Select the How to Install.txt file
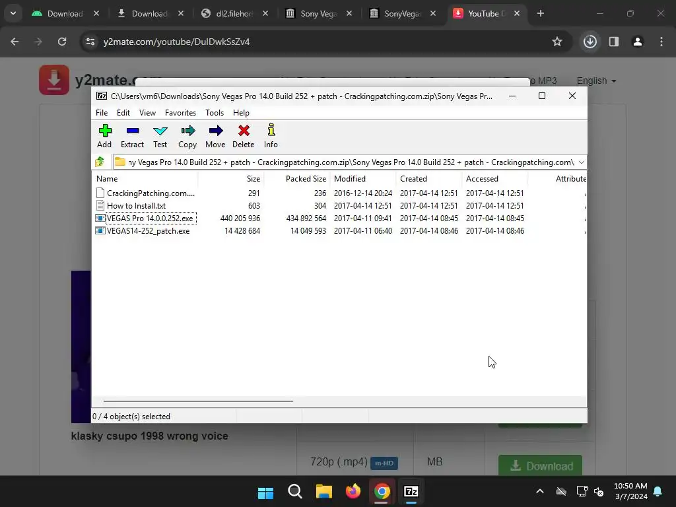Screen dimensions: 676x507 [x=136, y=206]
